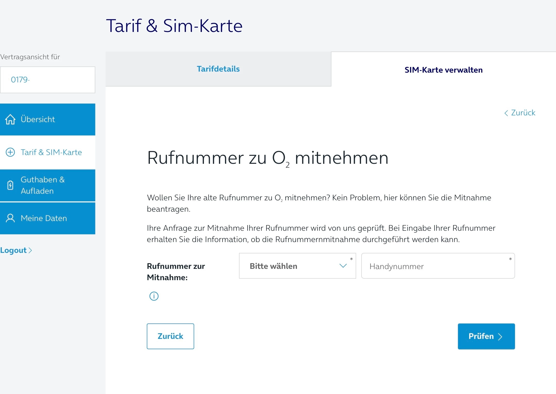Click the chevron icon before top-right Zurück
Screen dimensions: 556x394
pos(506,113)
